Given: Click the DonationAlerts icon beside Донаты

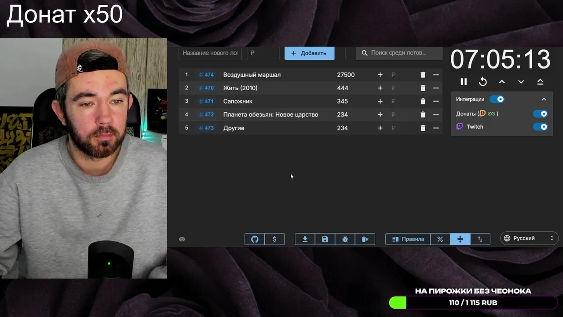Looking at the screenshot, I should [483, 114].
